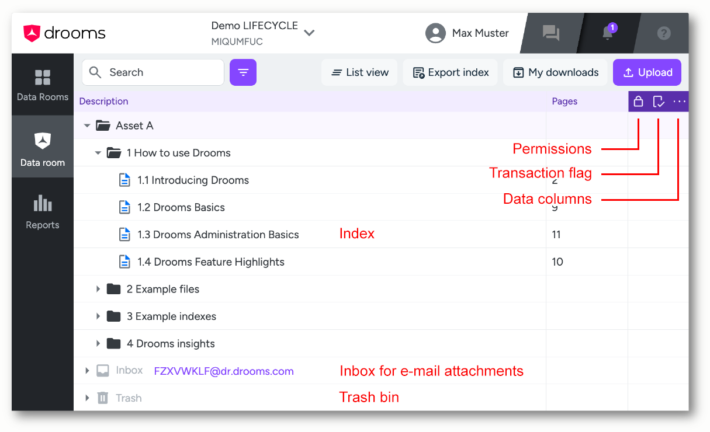Click the 4 Drooms insights folder icon
The width and height of the screenshot is (710, 432).
pos(114,343)
